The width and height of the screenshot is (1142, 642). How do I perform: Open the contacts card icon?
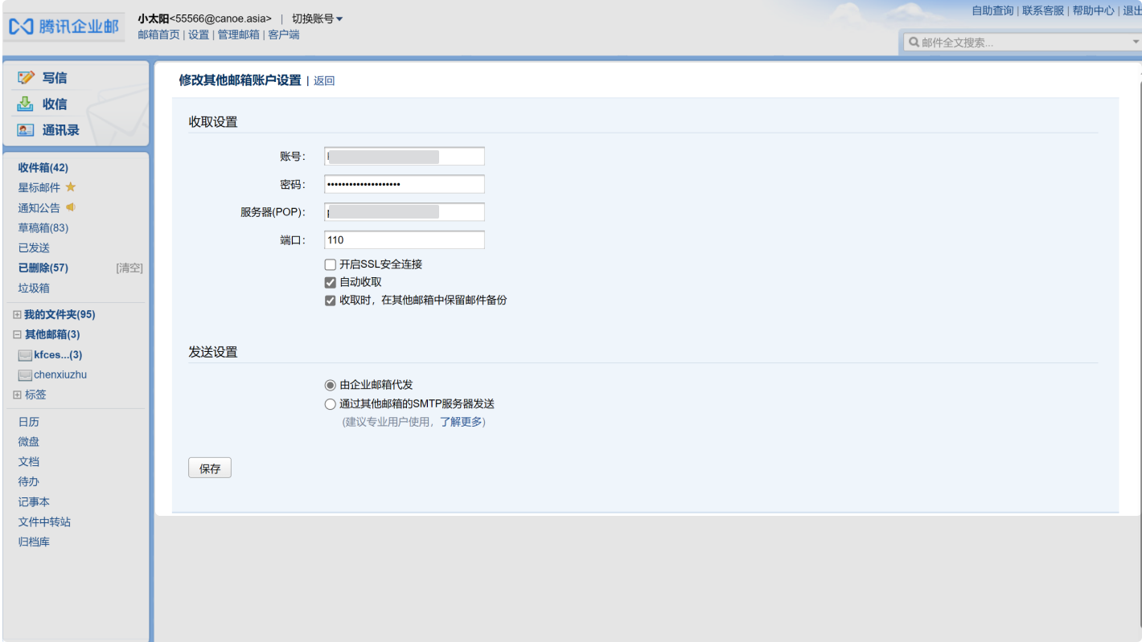coord(26,130)
